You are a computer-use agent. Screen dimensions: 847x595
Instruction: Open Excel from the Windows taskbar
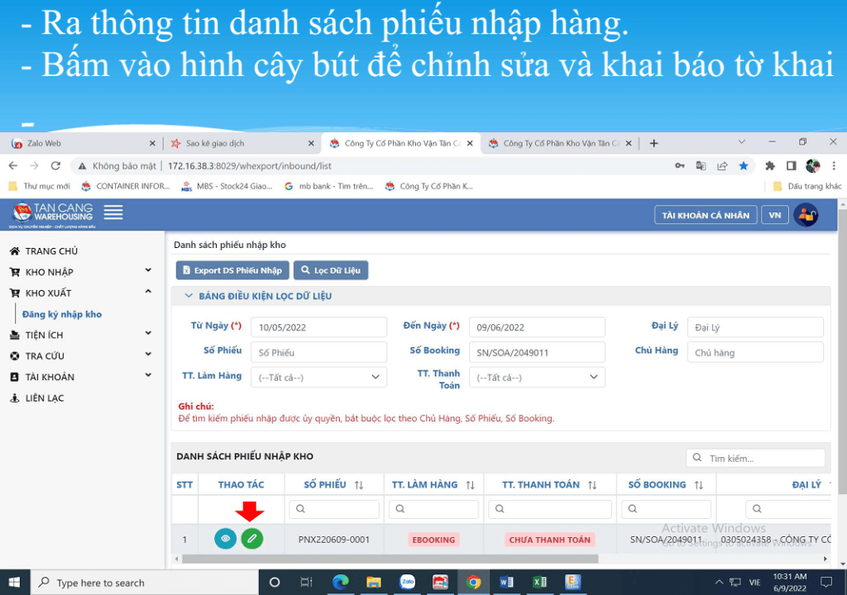click(539, 582)
